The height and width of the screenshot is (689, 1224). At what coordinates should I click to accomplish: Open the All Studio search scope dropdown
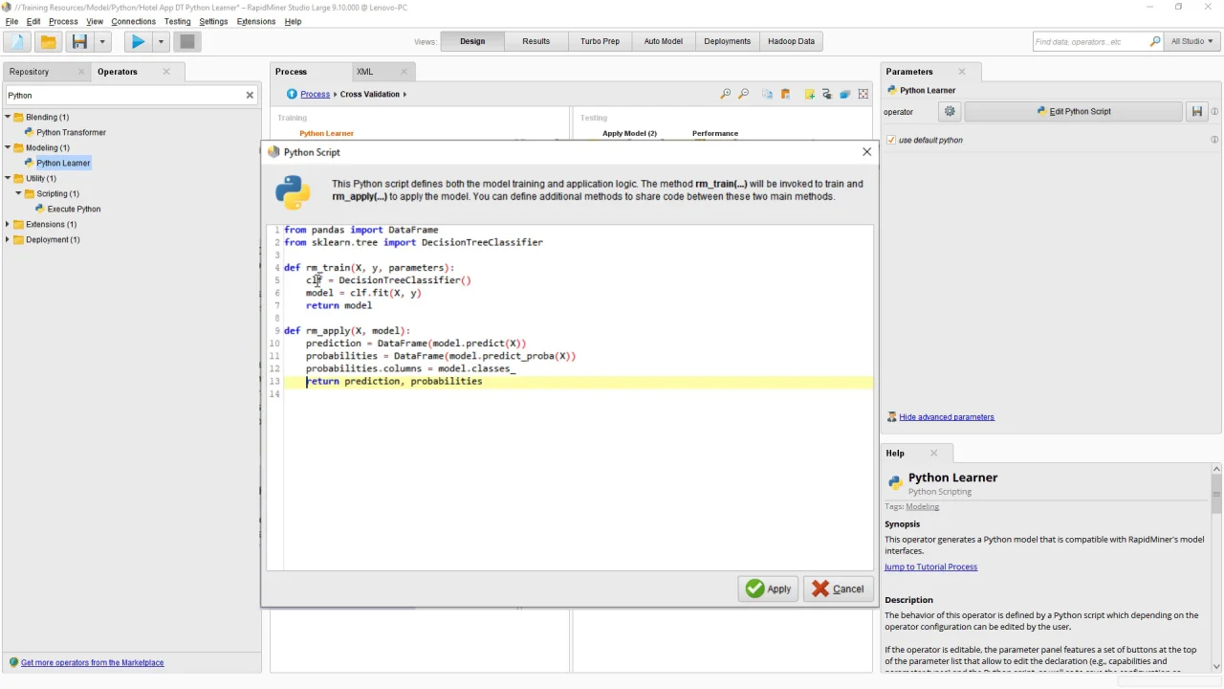[x=1191, y=41]
